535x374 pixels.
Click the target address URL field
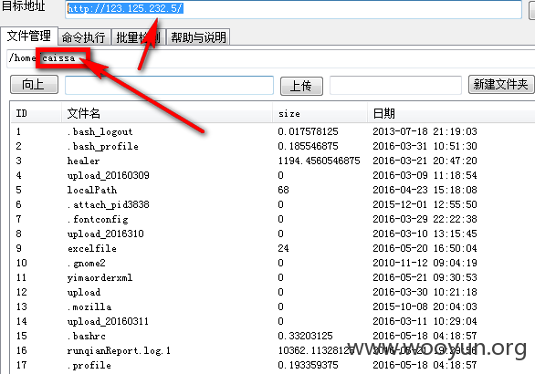pos(293,9)
